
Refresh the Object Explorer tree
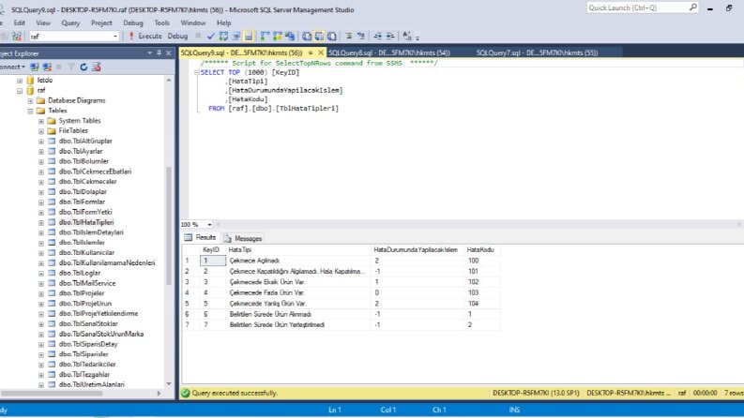coord(84,67)
